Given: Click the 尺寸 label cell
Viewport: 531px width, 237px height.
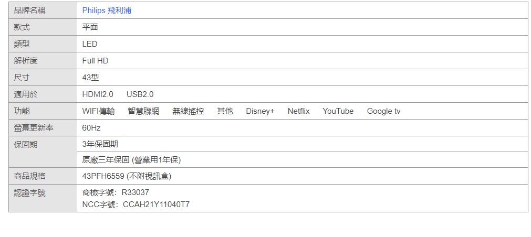Looking at the screenshot, I should pos(43,78).
